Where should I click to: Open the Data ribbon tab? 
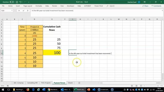click(x=47, y=6)
